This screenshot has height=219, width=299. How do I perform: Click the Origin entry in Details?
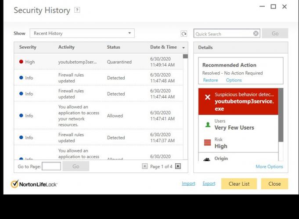pyautogui.click(x=238, y=157)
